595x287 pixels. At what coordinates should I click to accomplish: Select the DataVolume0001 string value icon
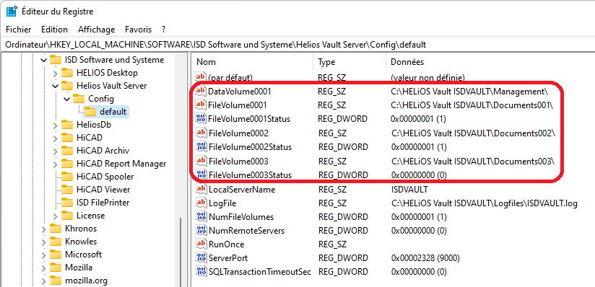pyautogui.click(x=200, y=91)
